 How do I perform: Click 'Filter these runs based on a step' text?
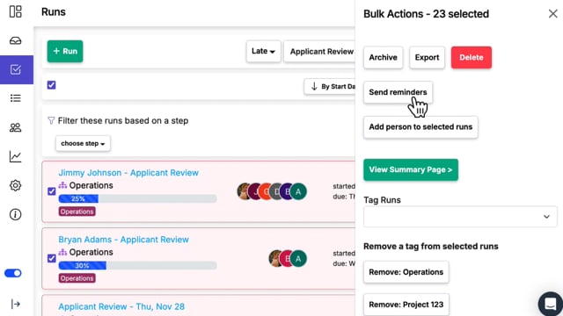click(x=123, y=121)
